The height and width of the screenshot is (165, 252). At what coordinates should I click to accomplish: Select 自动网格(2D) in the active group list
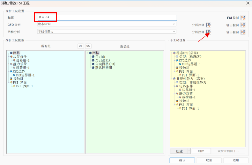(x=105, y=64)
